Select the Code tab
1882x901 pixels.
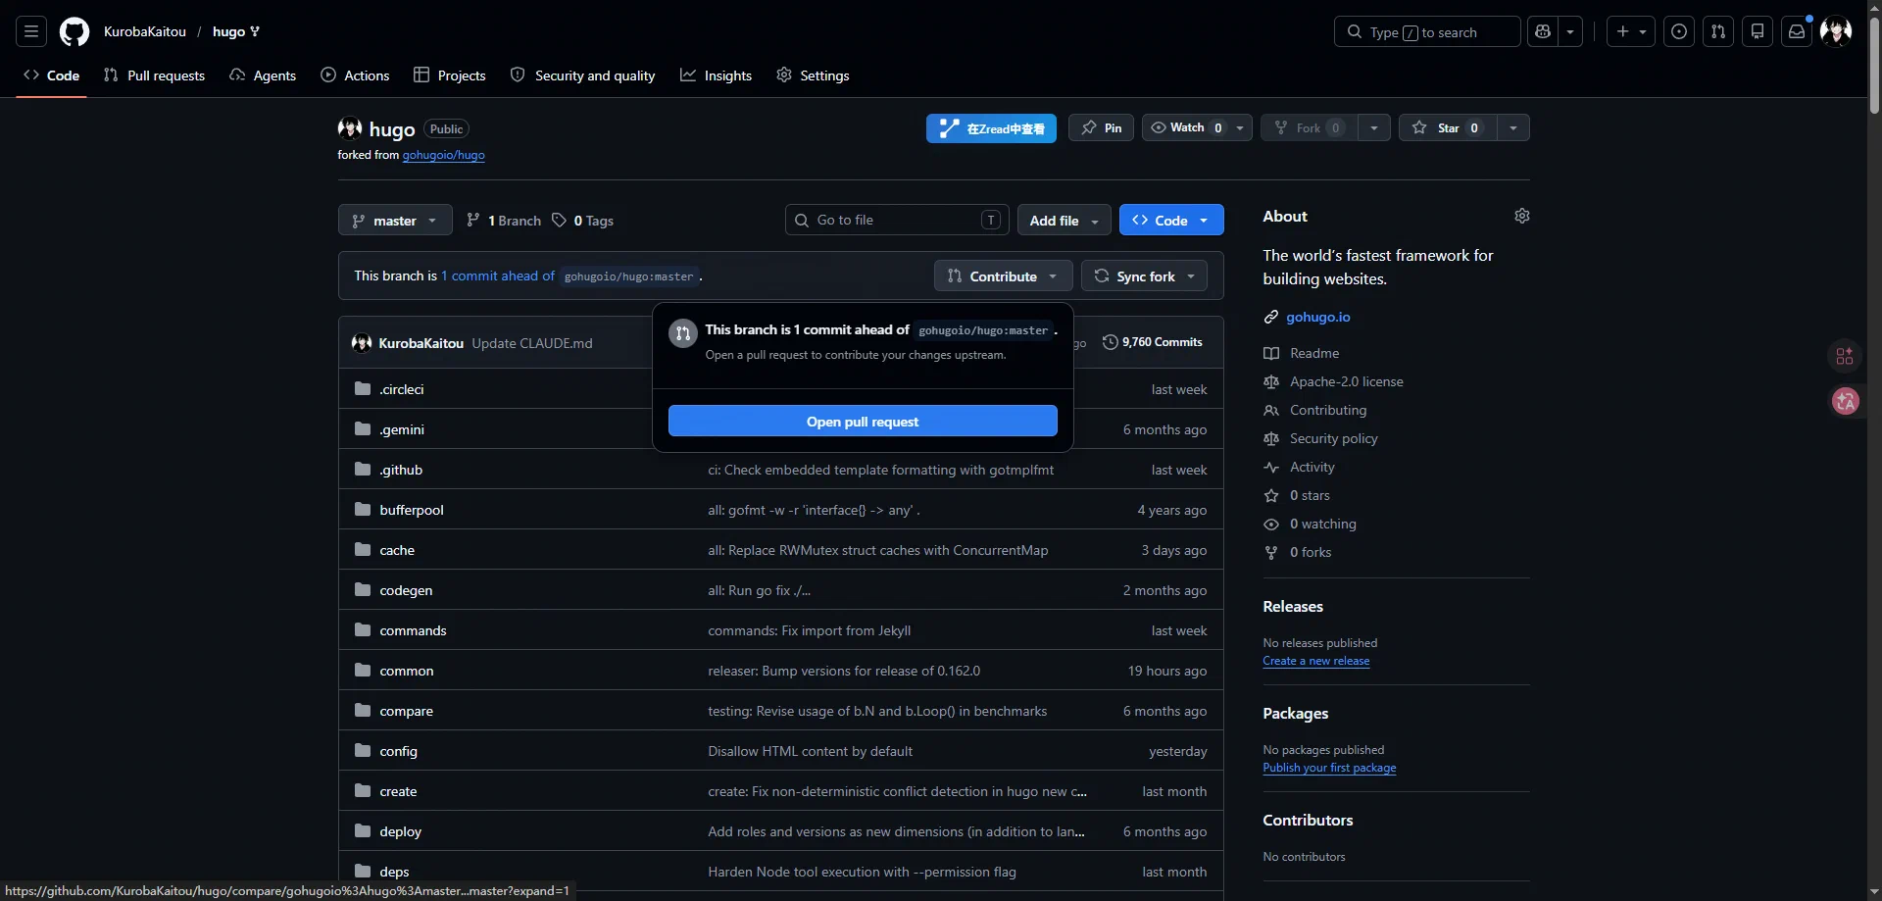(52, 75)
